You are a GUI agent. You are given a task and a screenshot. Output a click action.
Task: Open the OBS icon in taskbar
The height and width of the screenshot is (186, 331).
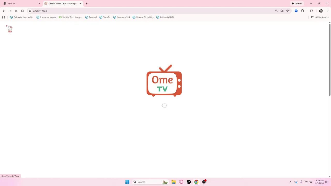204,182
